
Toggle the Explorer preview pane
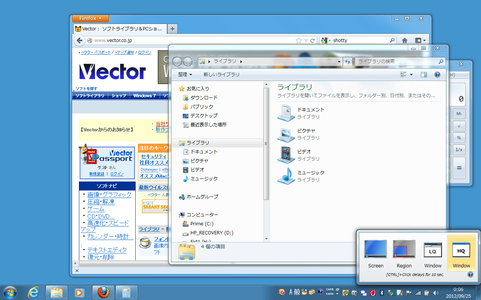click(424, 75)
